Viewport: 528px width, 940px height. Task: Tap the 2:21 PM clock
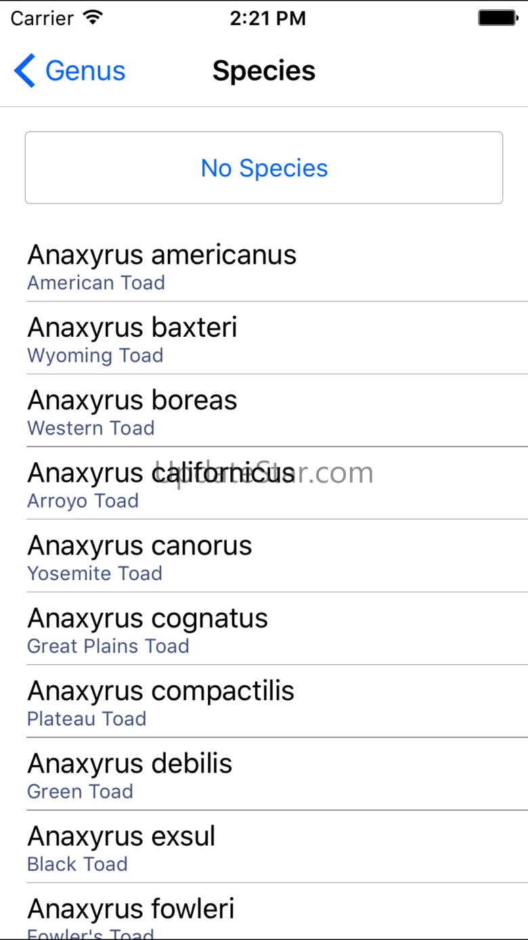pyautogui.click(x=267, y=18)
